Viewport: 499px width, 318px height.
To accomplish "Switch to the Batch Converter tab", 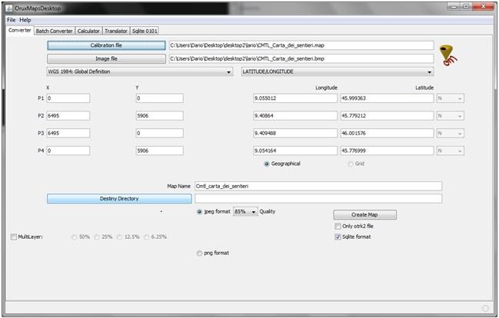I will pyautogui.click(x=54, y=31).
